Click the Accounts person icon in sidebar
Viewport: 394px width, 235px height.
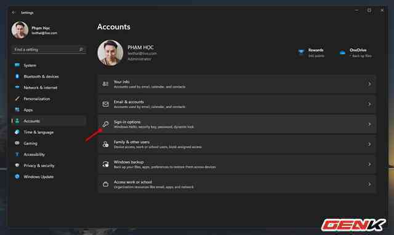17,121
